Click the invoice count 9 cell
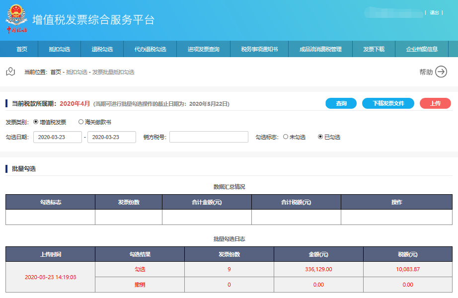 click(x=229, y=269)
